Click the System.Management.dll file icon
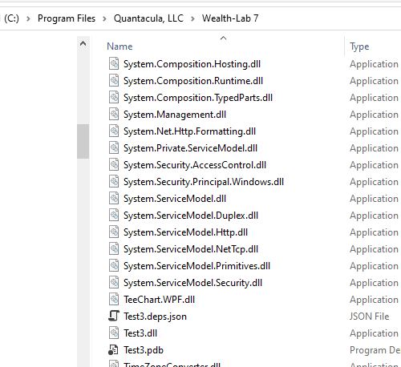Image resolution: width=401 pixels, height=367 pixels. (x=114, y=115)
